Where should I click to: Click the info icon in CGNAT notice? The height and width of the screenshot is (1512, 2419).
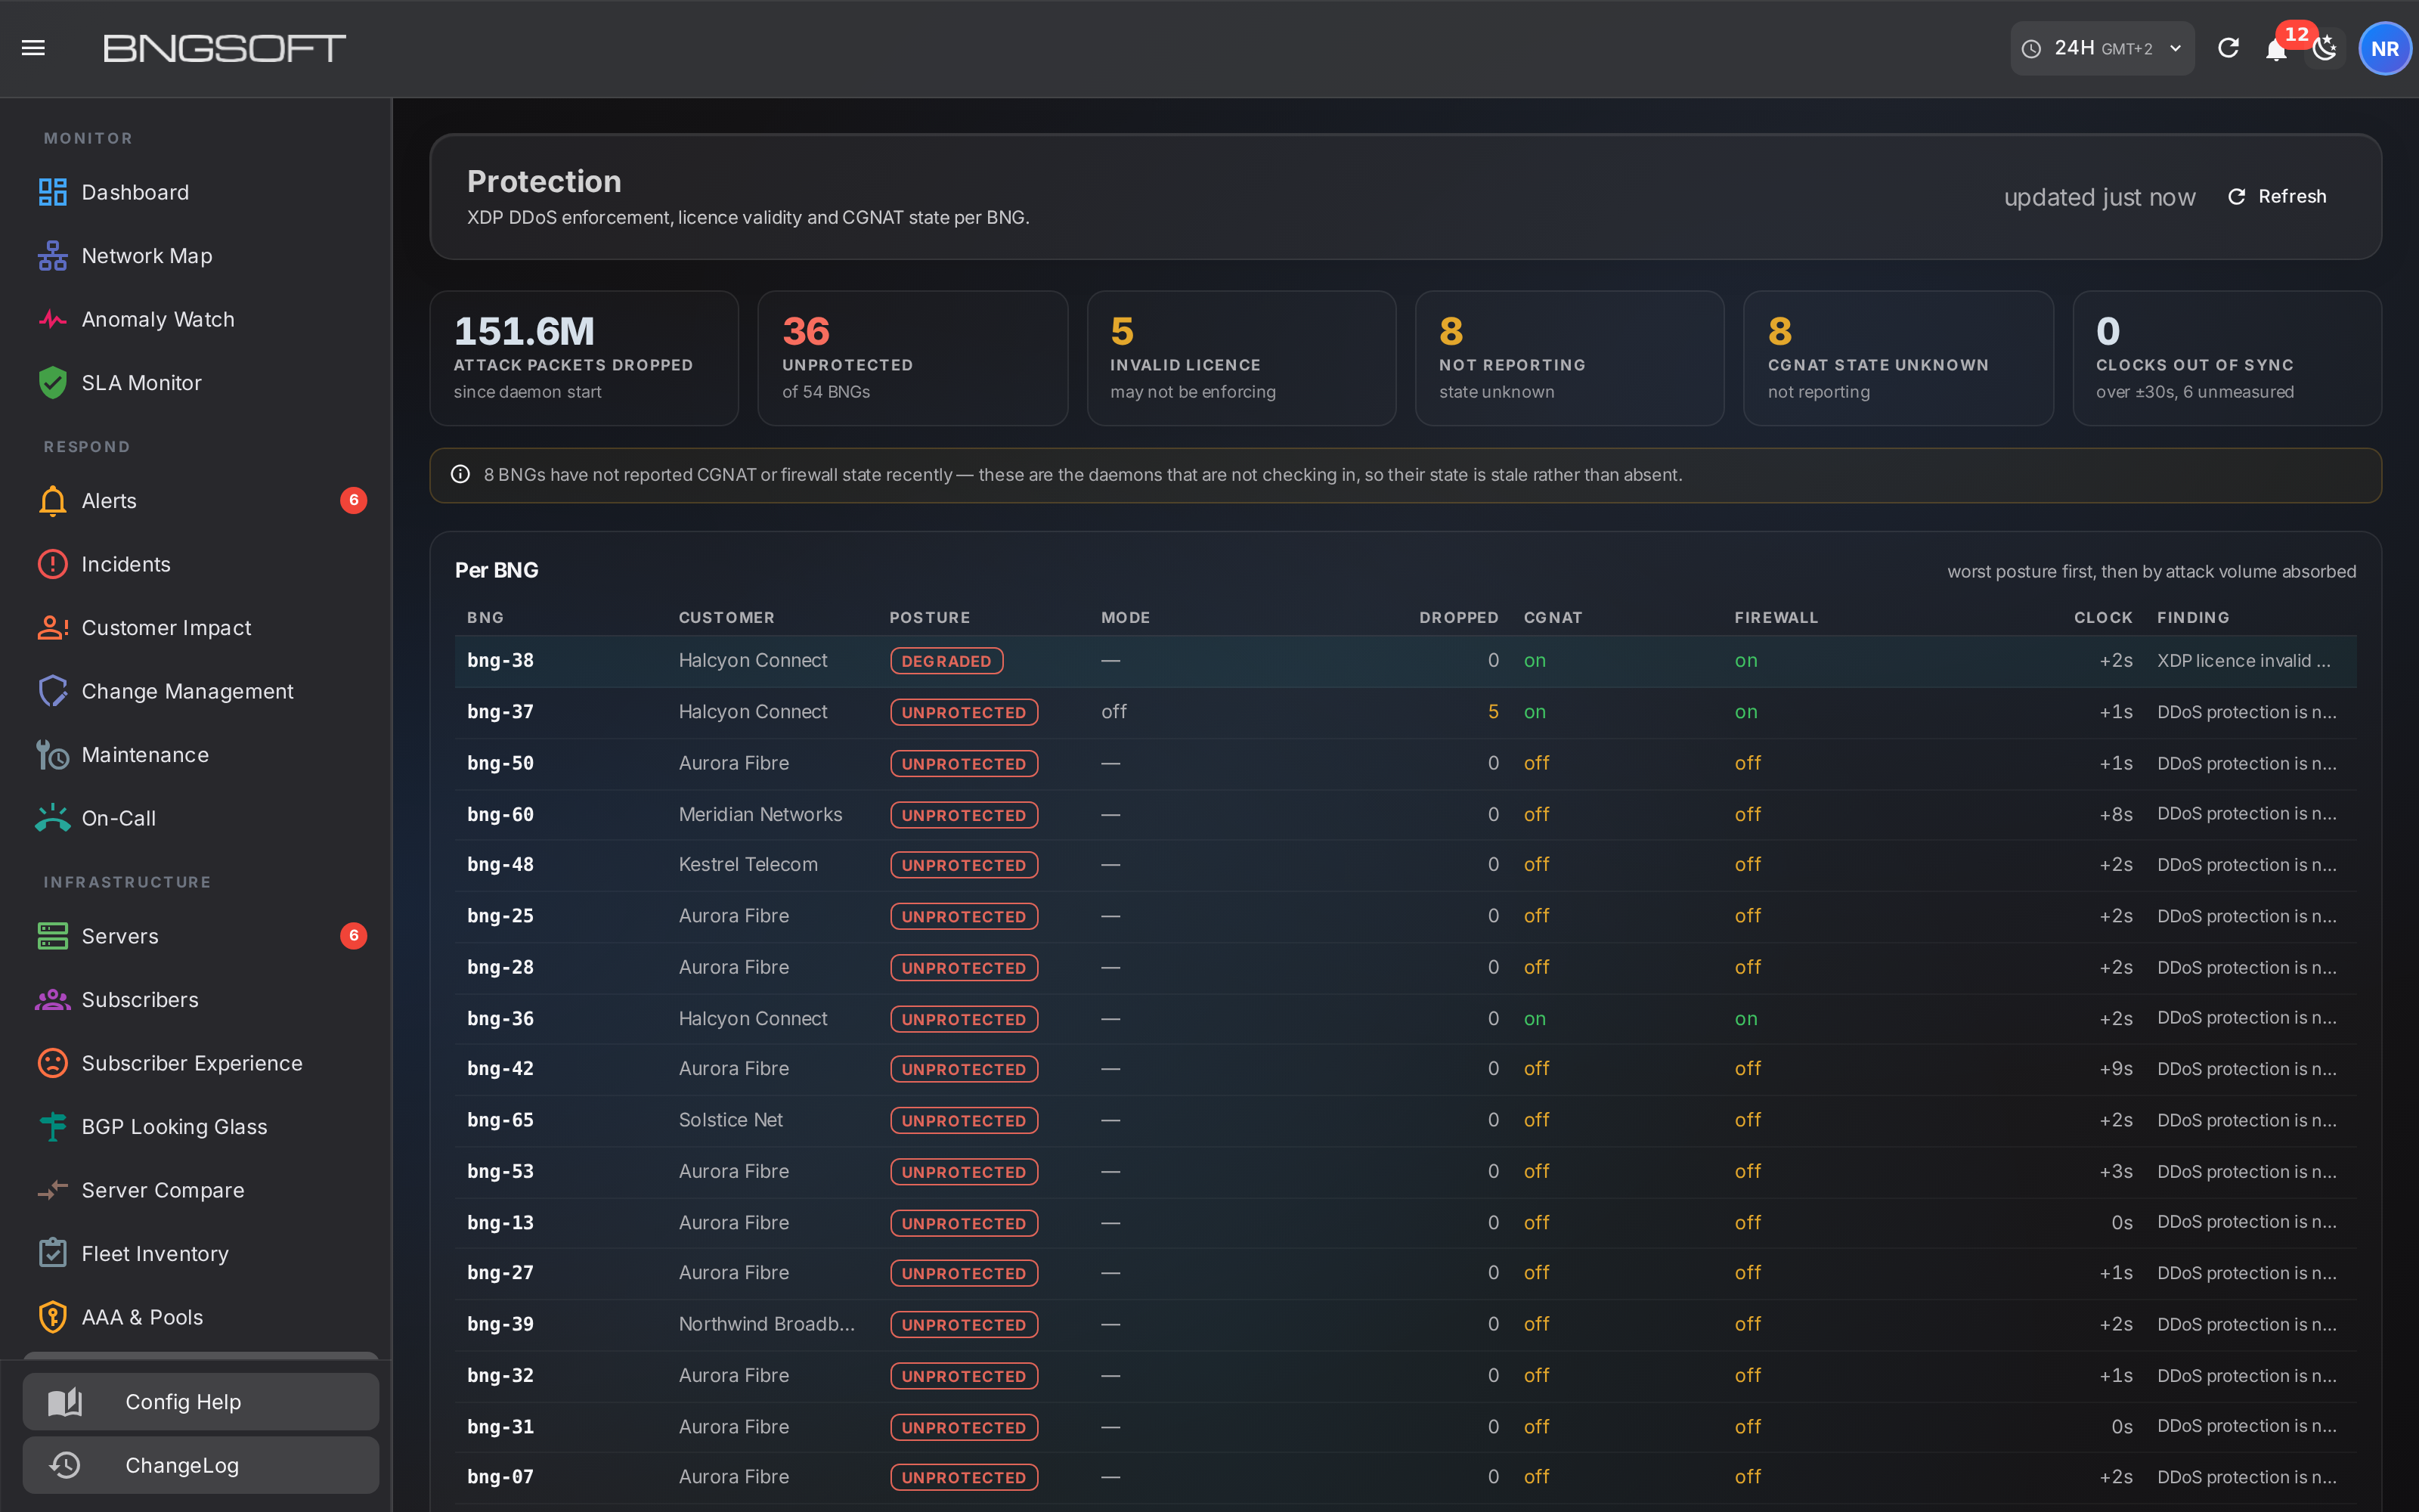[x=461, y=475]
